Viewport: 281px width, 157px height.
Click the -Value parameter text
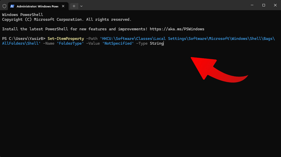click(x=93, y=43)
